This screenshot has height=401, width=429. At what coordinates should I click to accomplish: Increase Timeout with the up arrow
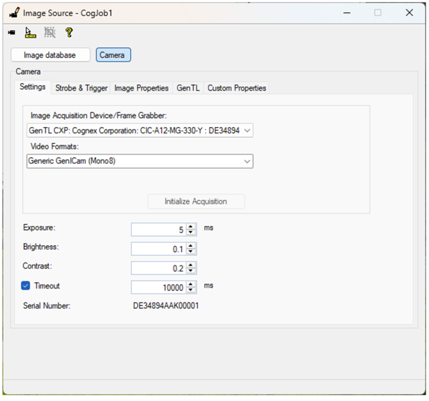coord(191,285)
